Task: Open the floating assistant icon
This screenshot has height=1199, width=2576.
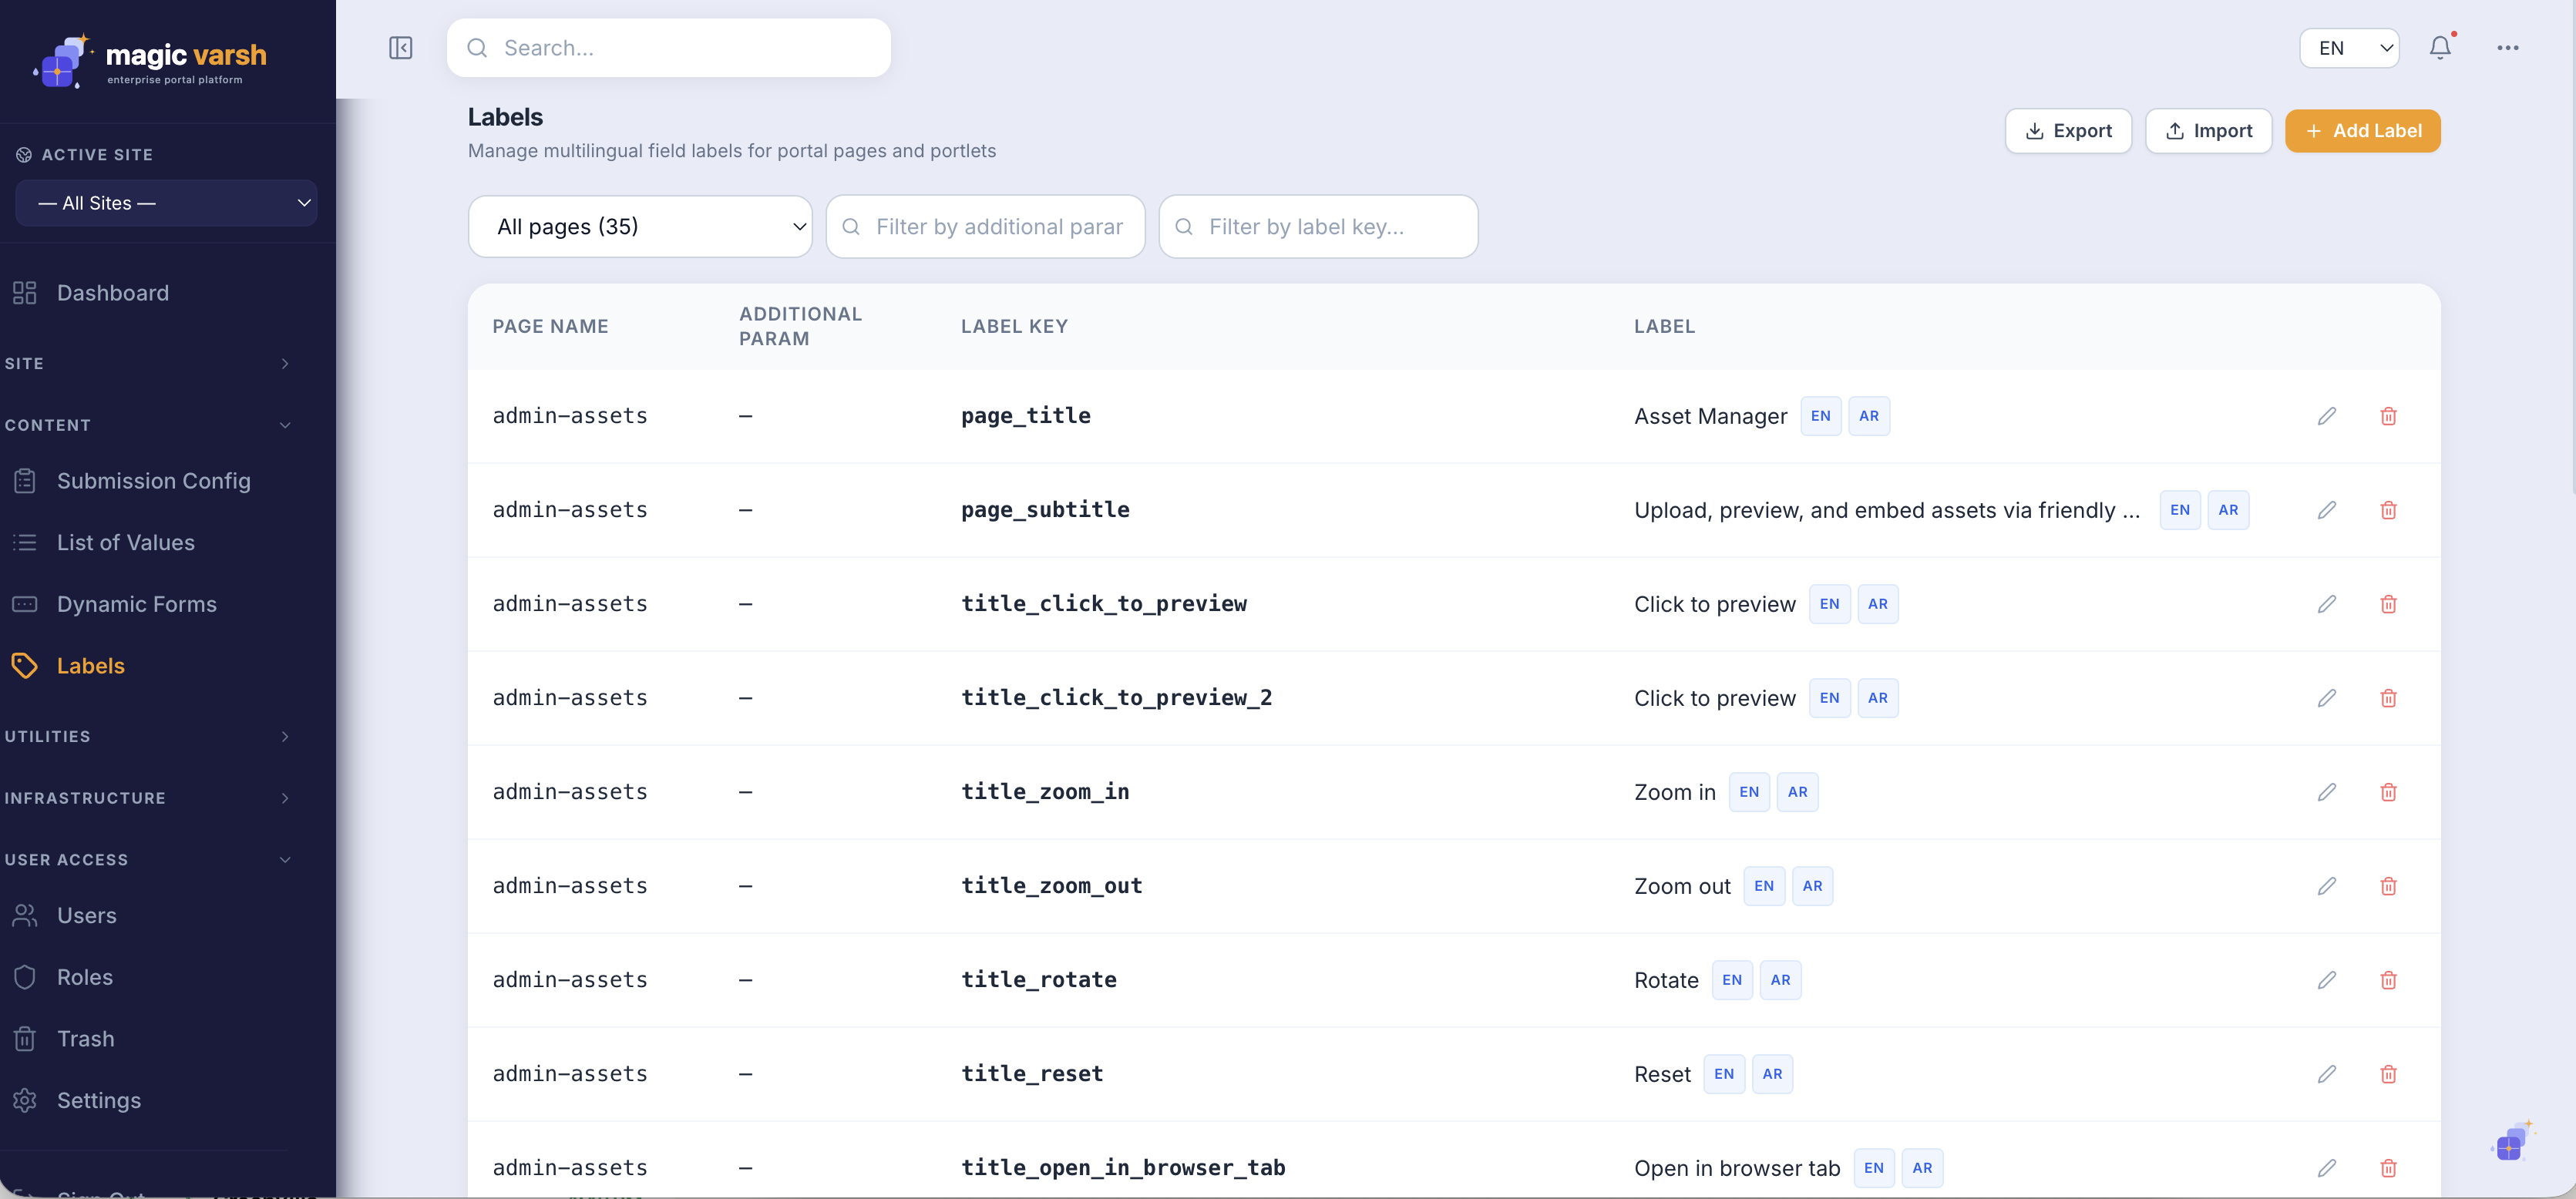Action: [x=2511, y=1142]
